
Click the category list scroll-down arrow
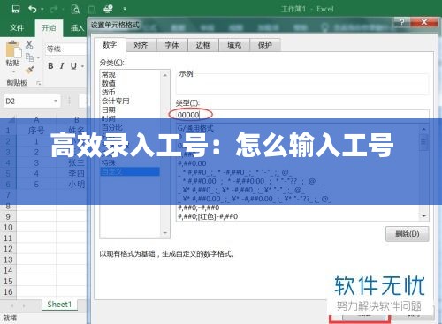tap(165, 233)
